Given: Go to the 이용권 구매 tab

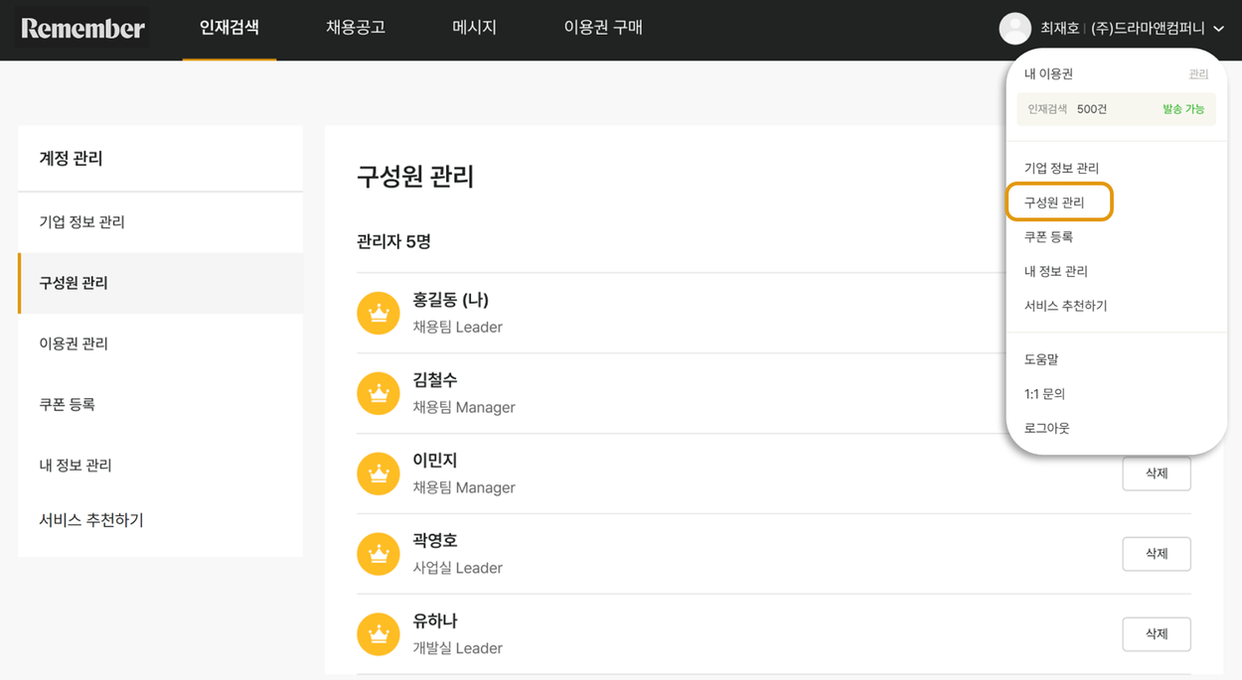Looking at the screenshot, I should click(x=603, y=28).
